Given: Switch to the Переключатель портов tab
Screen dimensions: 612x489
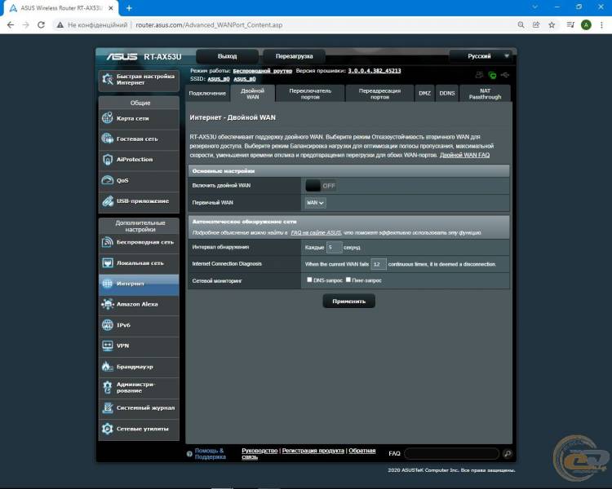Looking at the screenshot, I should [310, 93].
